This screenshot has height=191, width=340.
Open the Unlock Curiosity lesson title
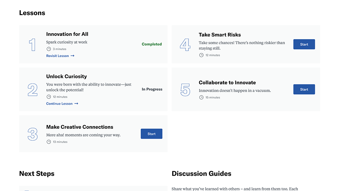click(x=67, y=76)
